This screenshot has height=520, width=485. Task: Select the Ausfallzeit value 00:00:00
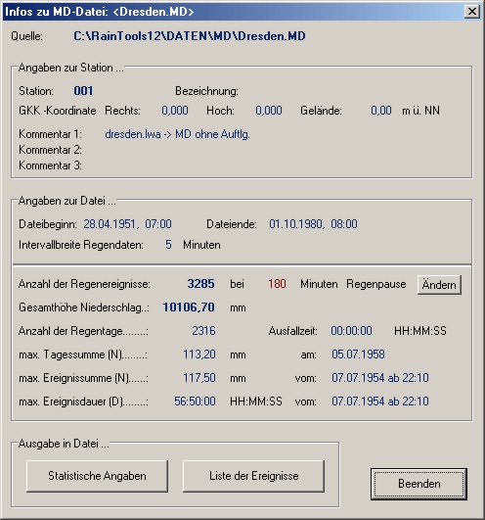351,331
